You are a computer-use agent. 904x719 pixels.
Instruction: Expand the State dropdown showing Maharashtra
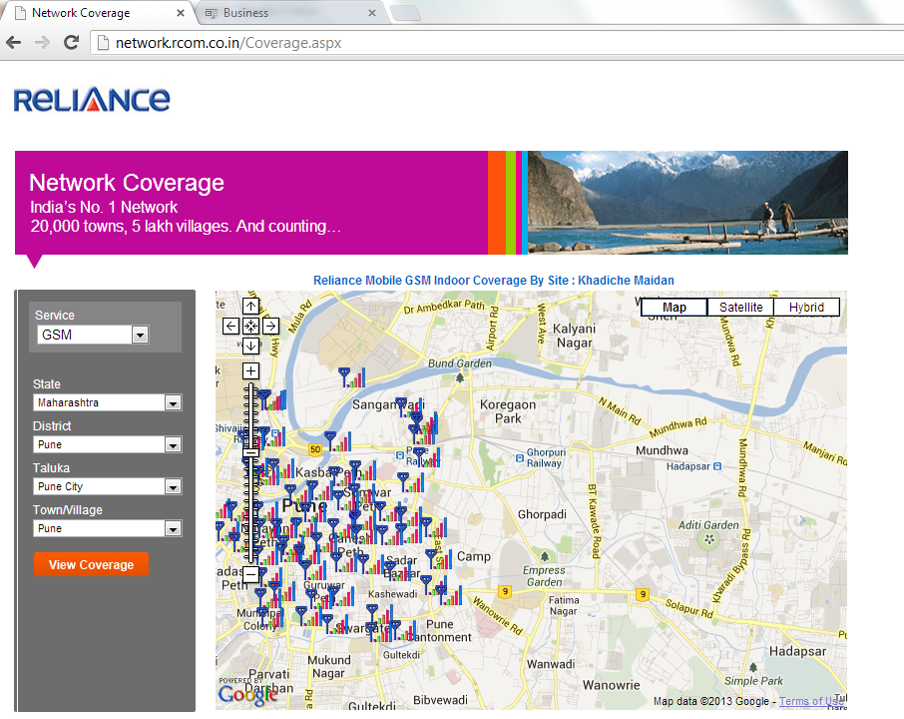tap(173, 403)
